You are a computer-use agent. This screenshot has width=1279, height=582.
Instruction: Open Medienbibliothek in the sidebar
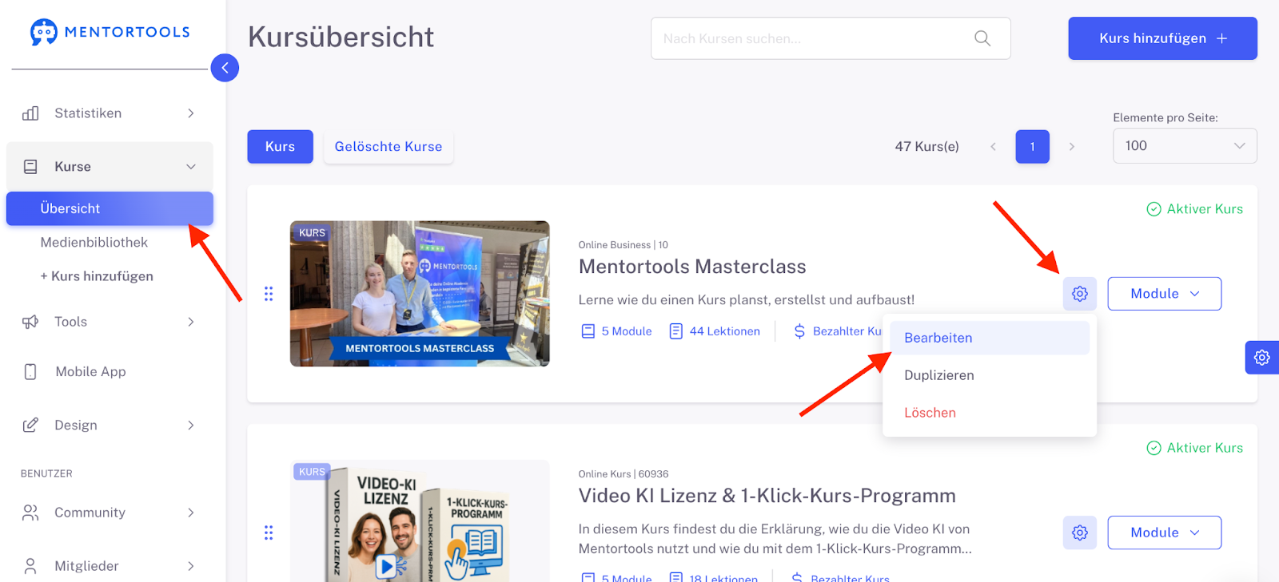pyautogui.click(x=94, y=243)
